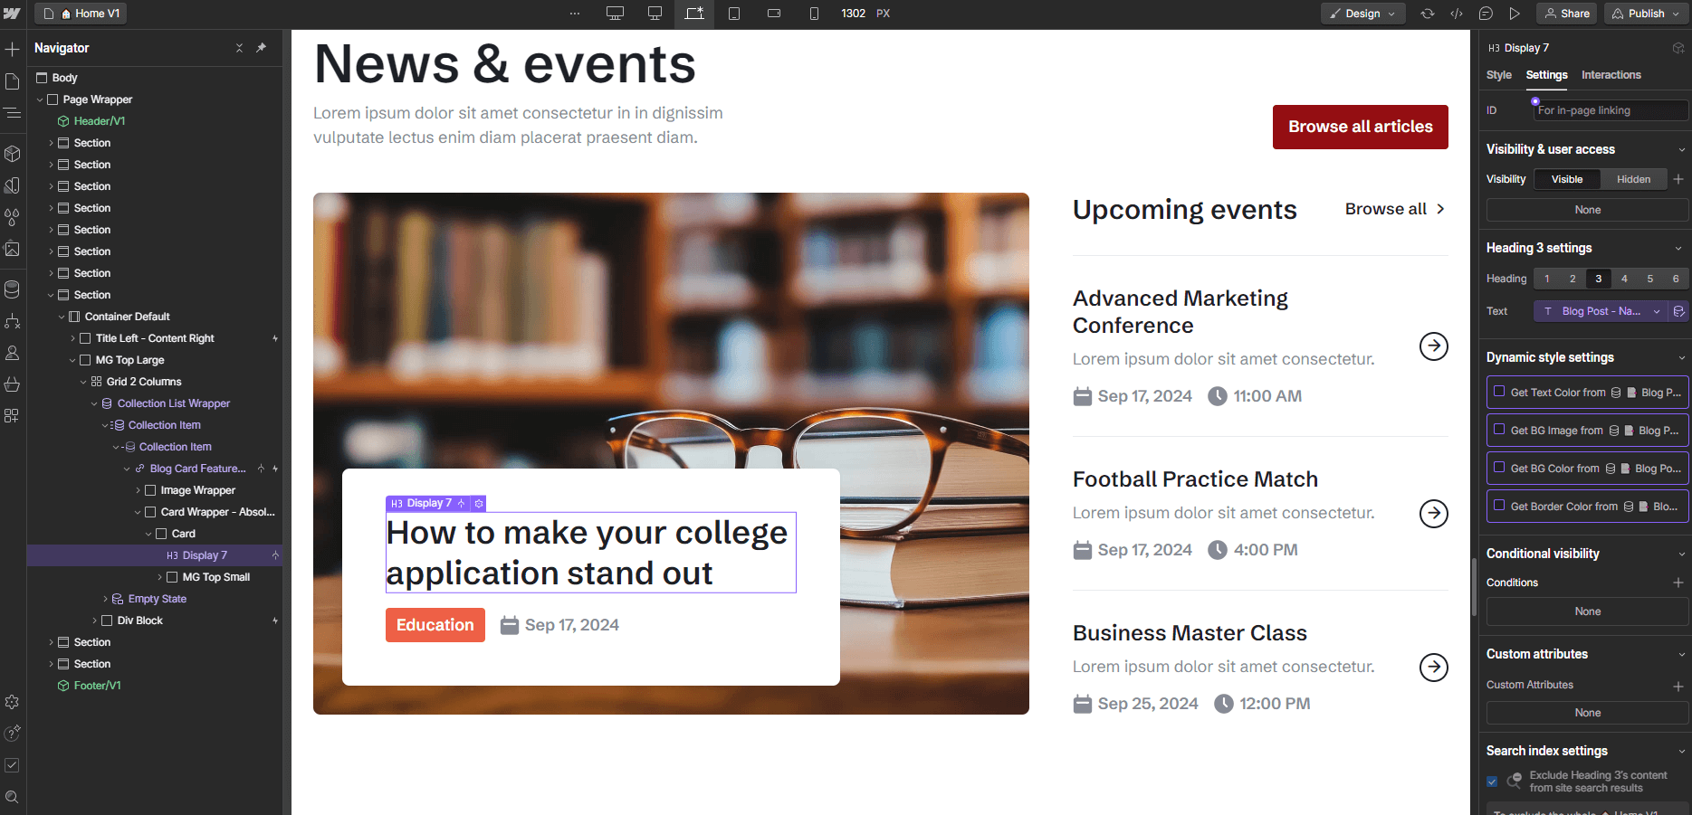
Task: Switch preview to mobile portrait breakpoint
Action: tap(813, 14)
